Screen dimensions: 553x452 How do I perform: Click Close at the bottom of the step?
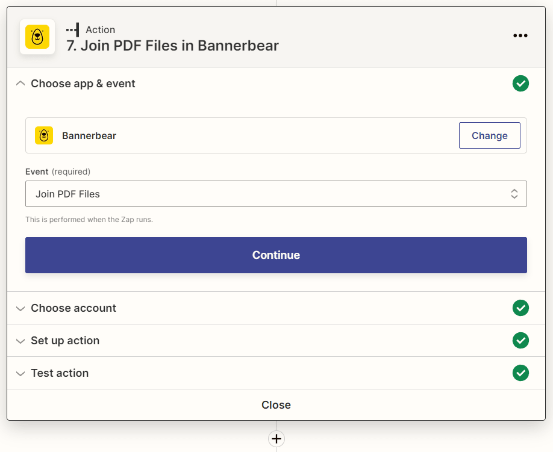pyautogui.click(x=276, y=404)
